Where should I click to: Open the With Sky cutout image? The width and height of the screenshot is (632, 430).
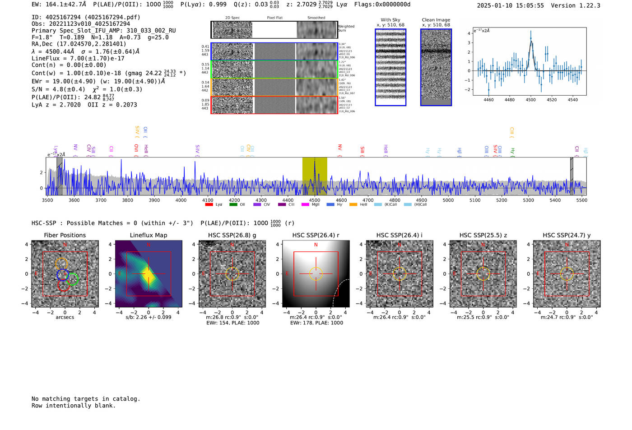point(390,67)
